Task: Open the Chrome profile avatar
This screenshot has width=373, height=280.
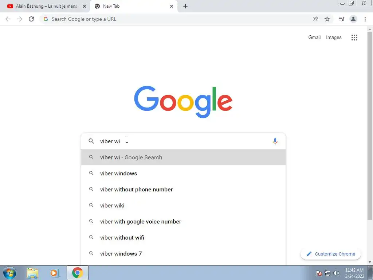Action: click(353, 19)
